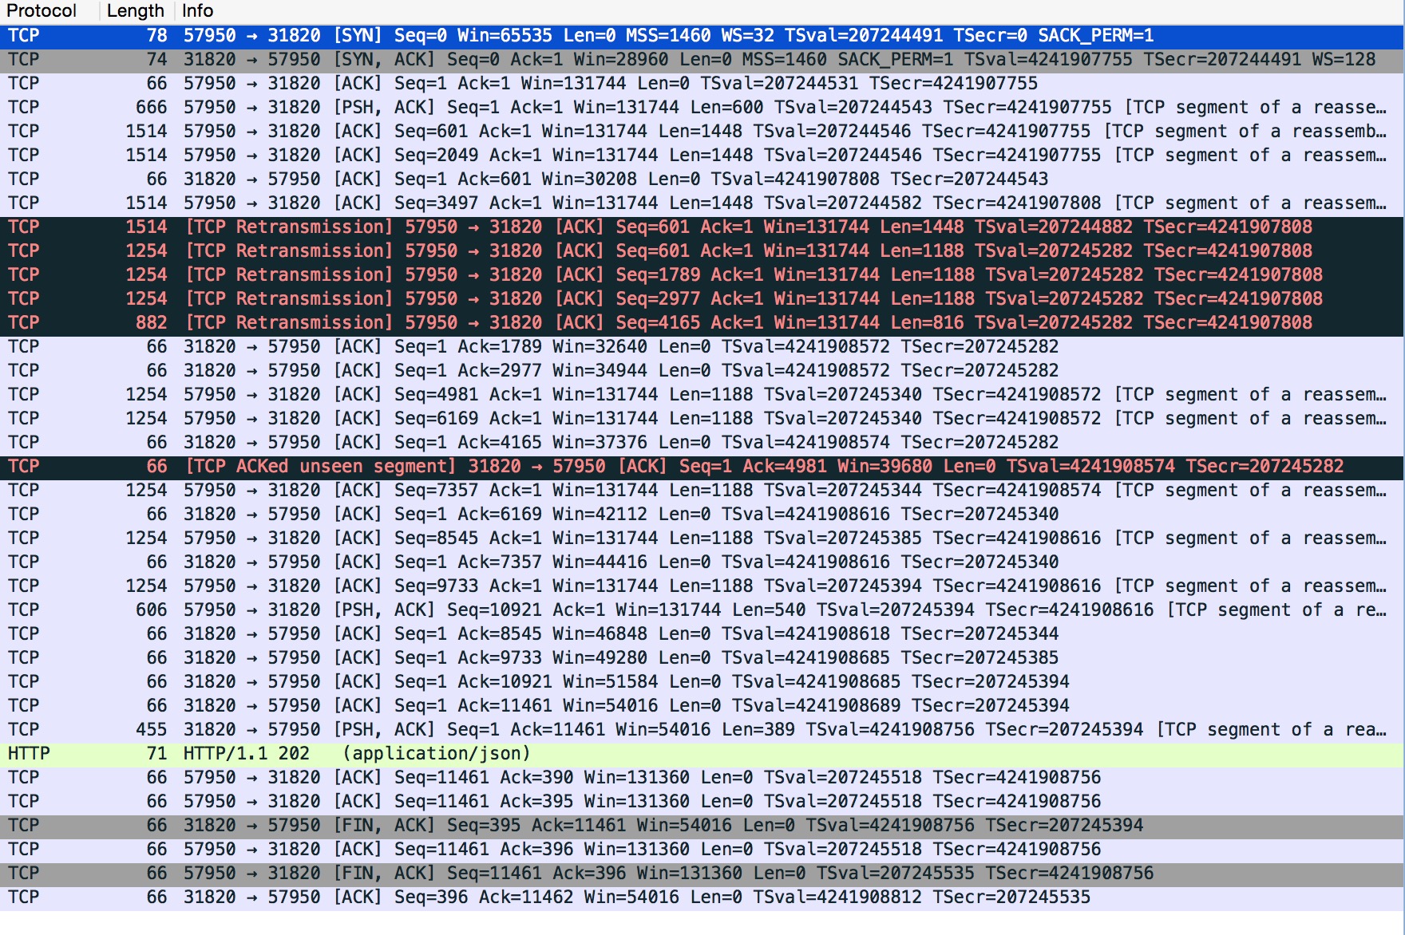Select the TCP ACKed unseen segment row
1405x935 pixels.
[479, 466]
